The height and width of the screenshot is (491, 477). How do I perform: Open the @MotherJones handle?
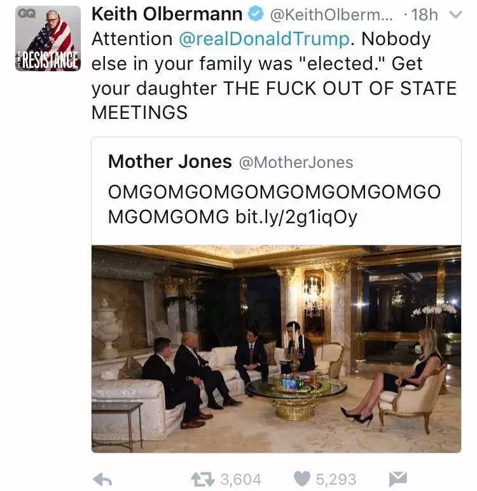[x=296, y=162]
